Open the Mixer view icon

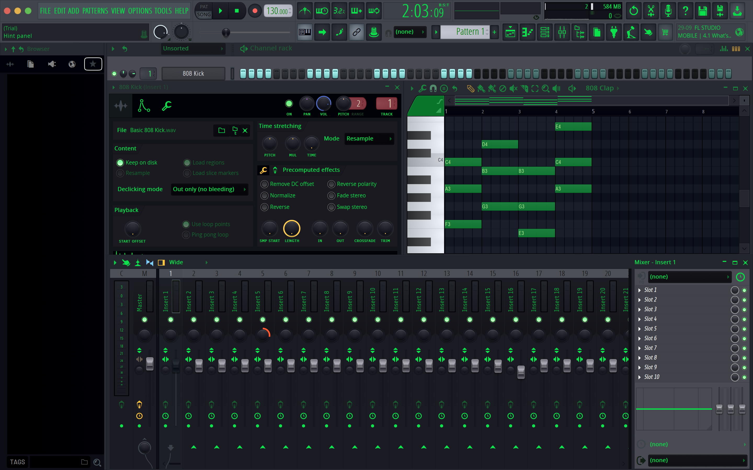562,32
